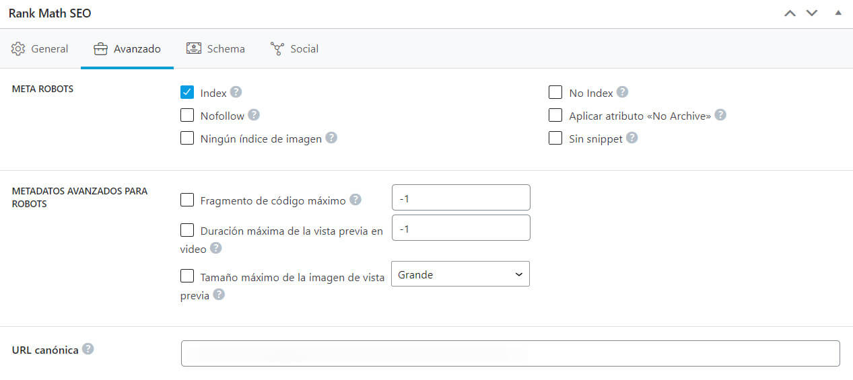853x380 pixels.
Task: Focus the Fragmento de código máximo value field
Action: [x=461, y=198]
